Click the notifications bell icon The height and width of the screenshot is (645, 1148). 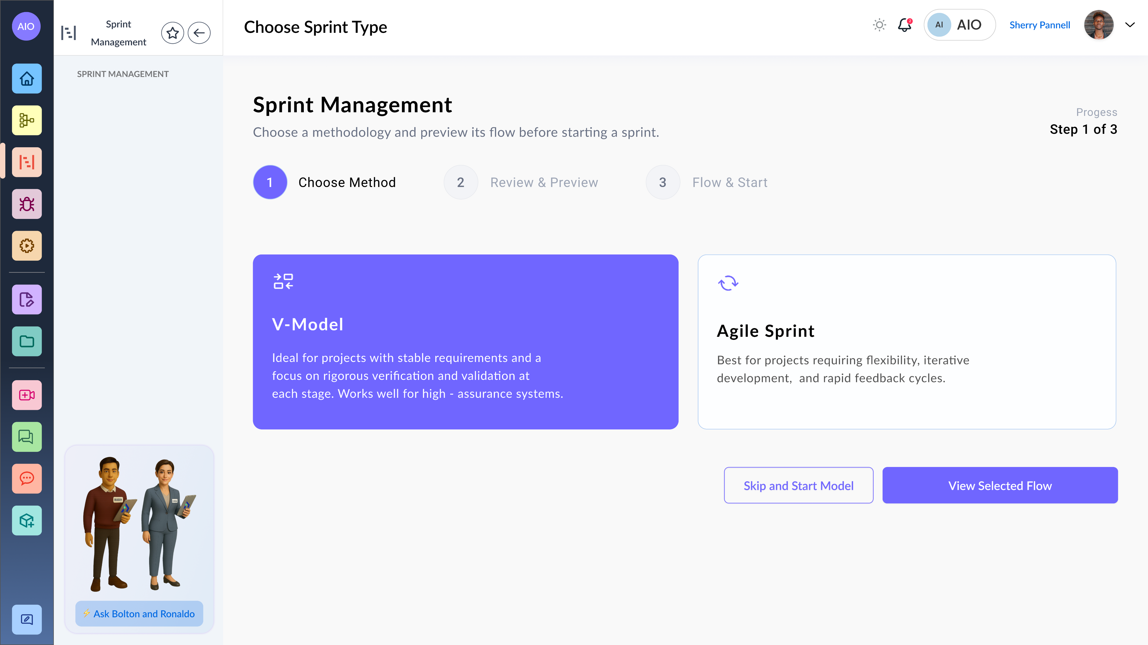tap(904, 25)
